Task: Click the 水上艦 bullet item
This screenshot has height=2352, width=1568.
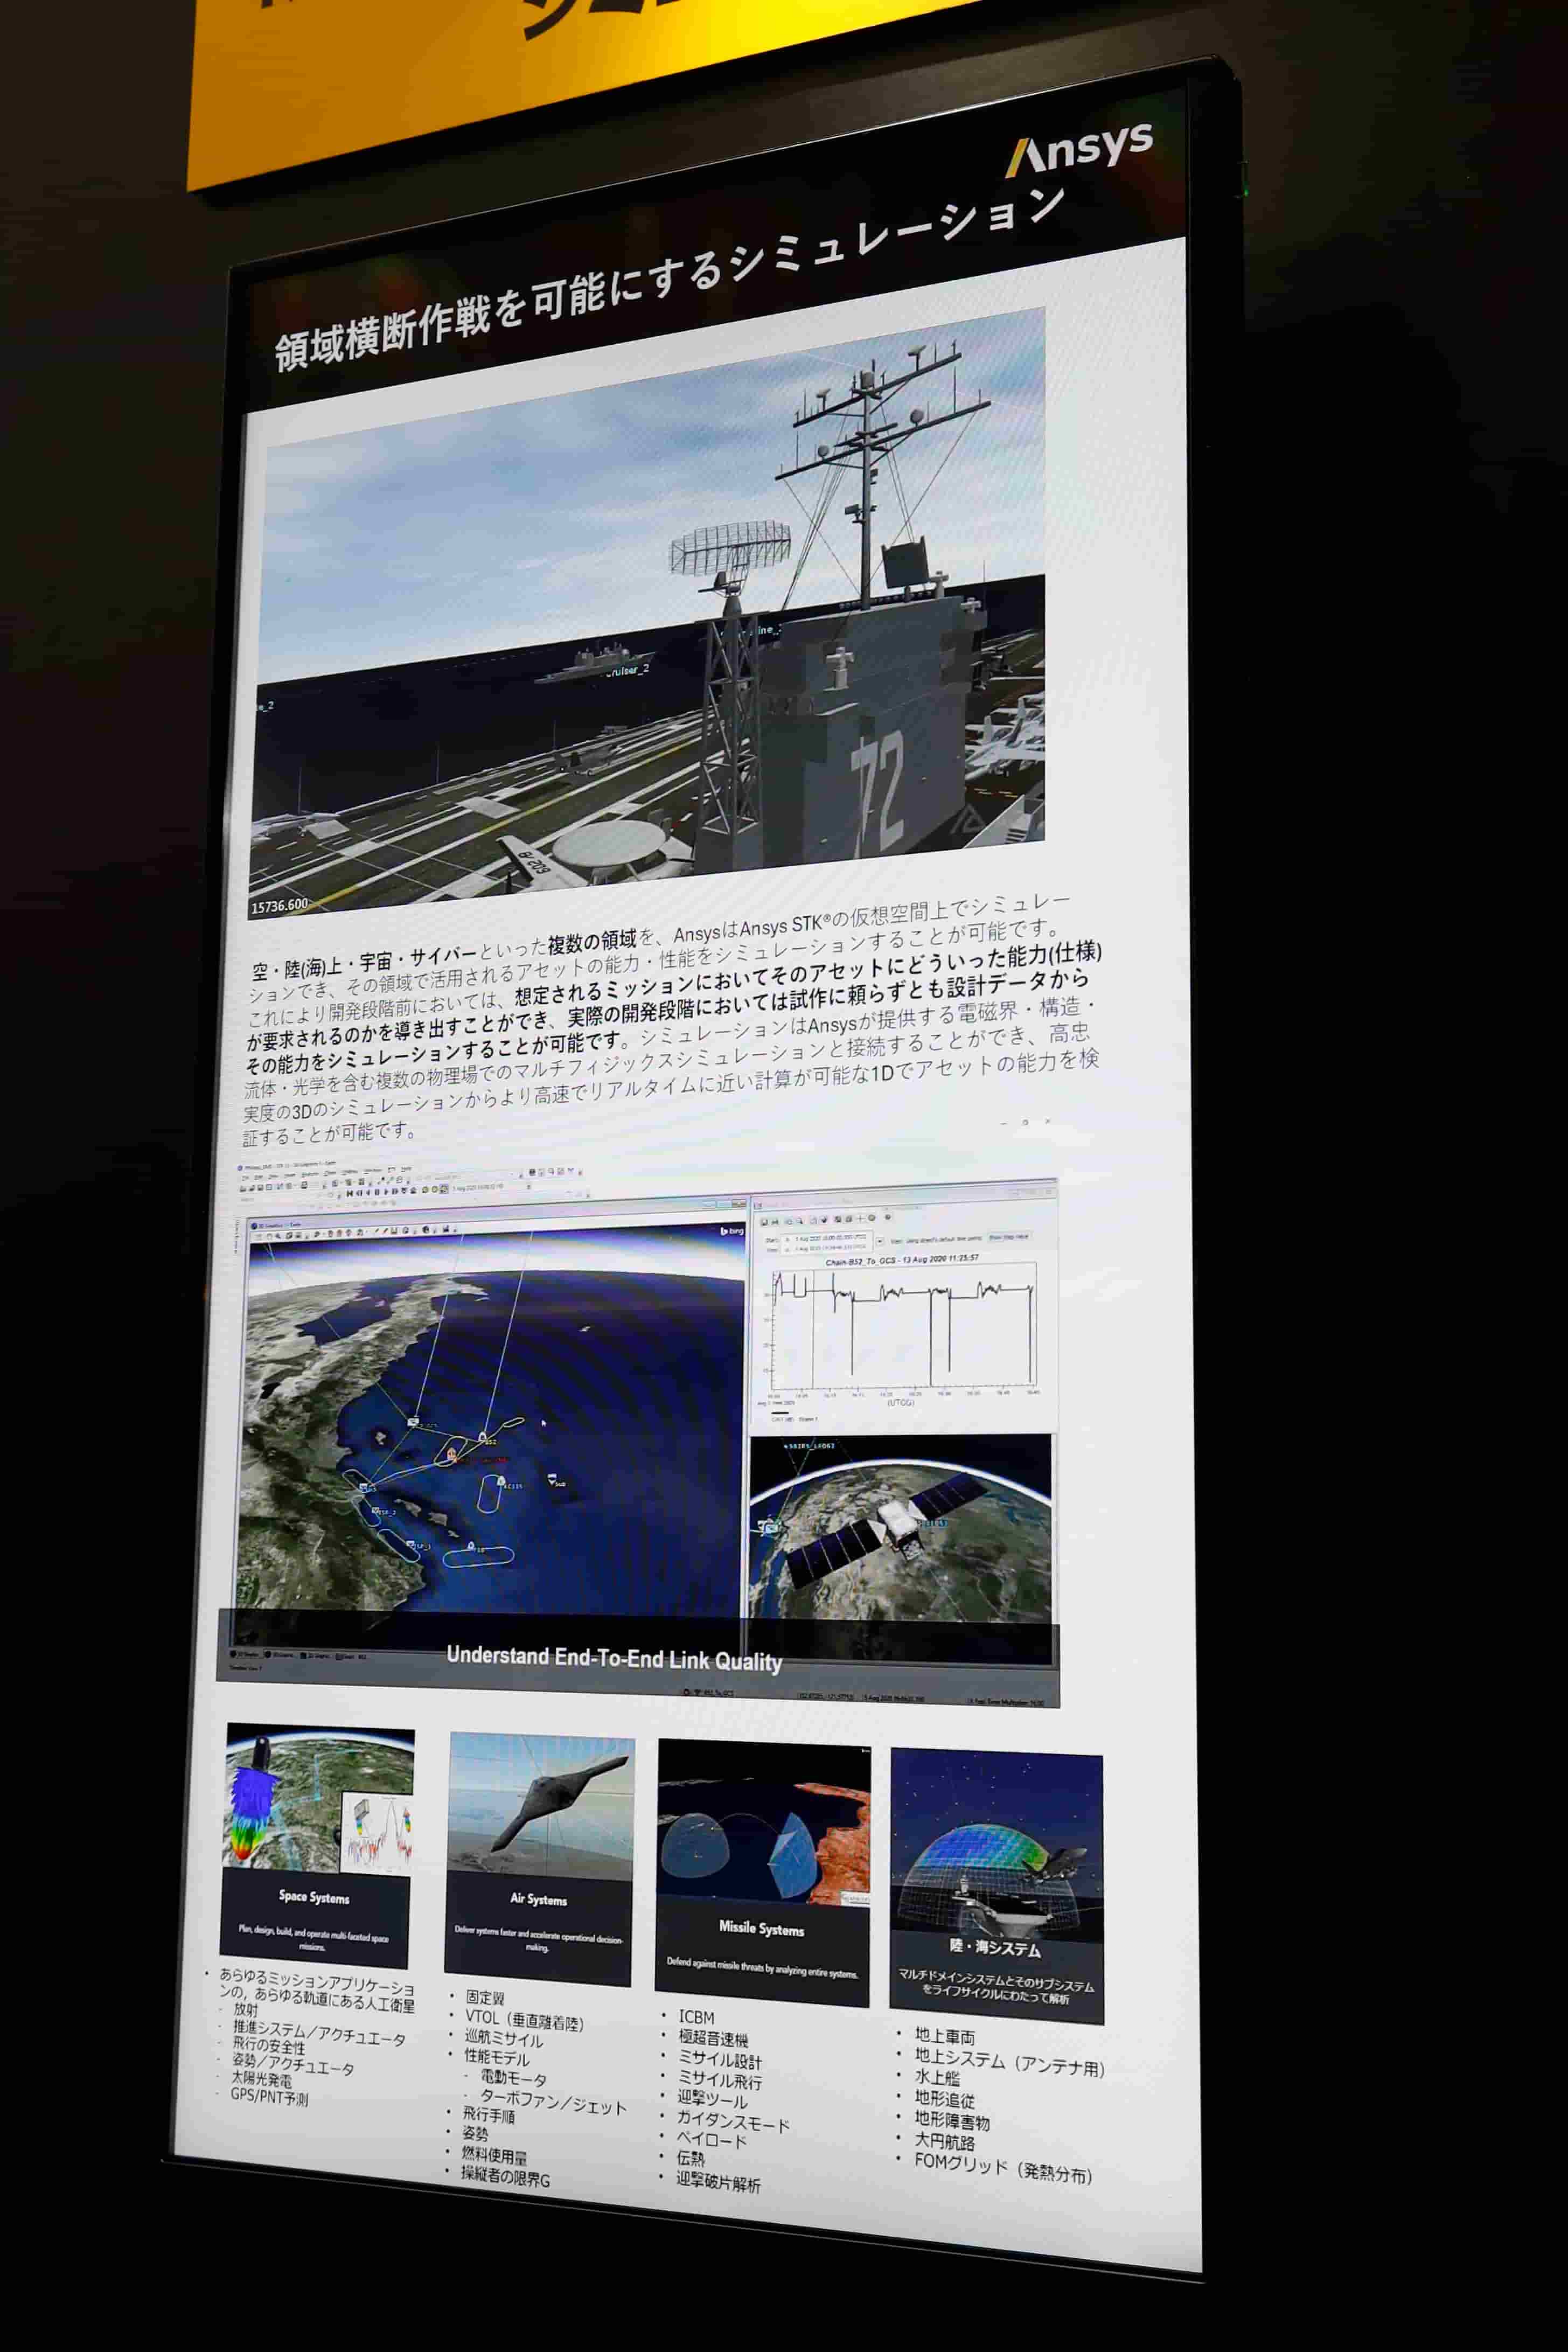Action: 937,2078
